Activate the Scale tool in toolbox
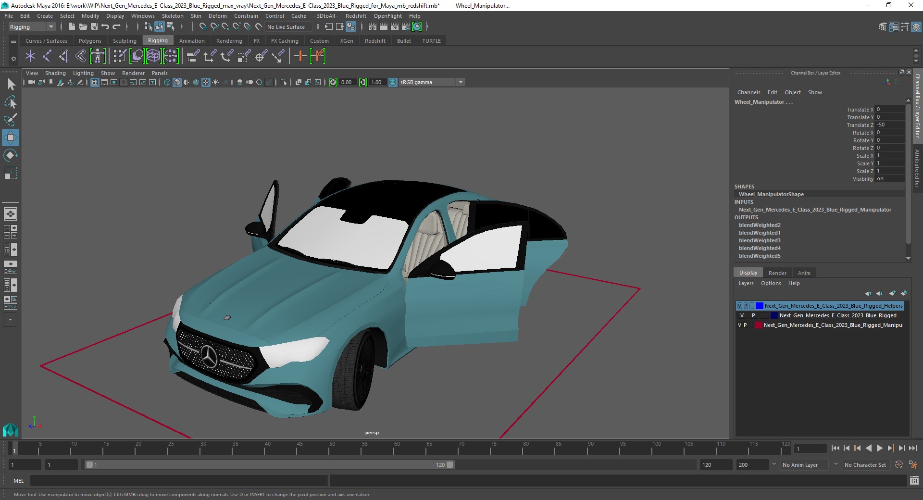The image size is (923, 500). (11, 173)
